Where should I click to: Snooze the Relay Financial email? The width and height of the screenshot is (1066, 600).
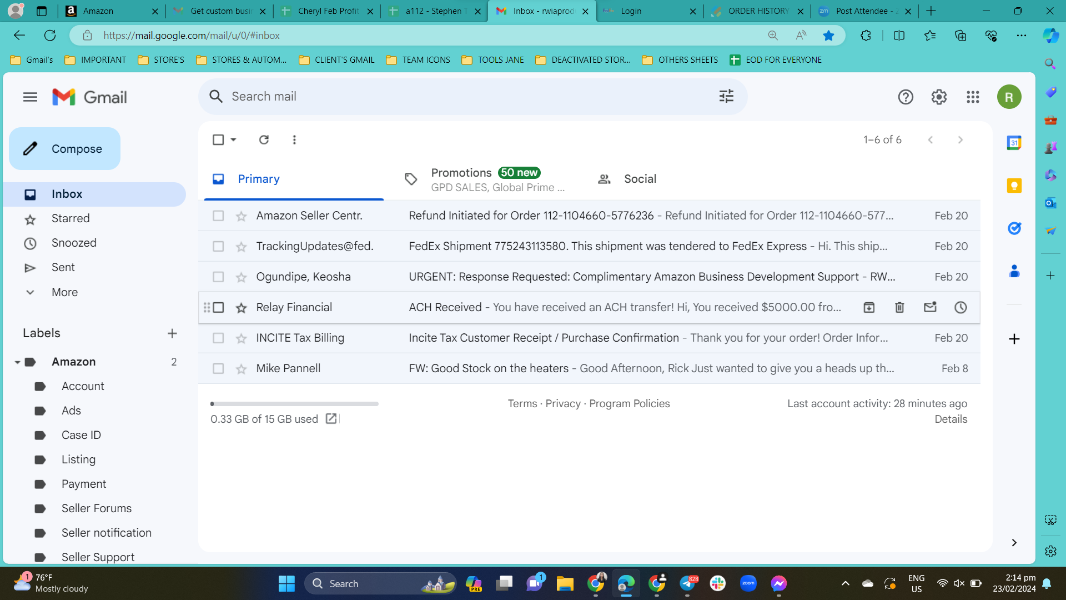961,307
